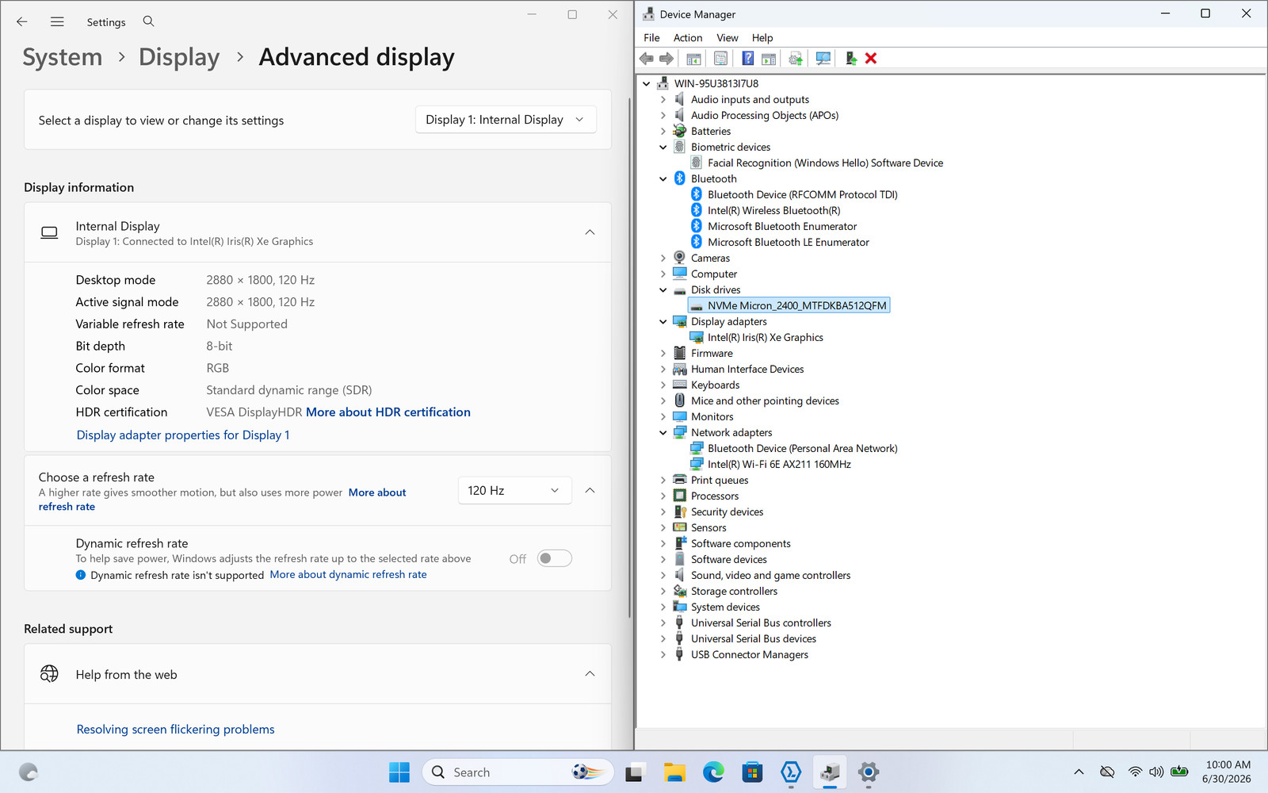Show hidden icons chevron in system tray
Viewport: 1268px width, 793px height.
(1079, 772)
